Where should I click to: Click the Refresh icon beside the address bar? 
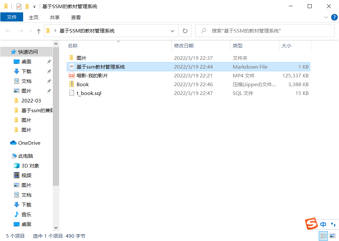tap(185, 31)
